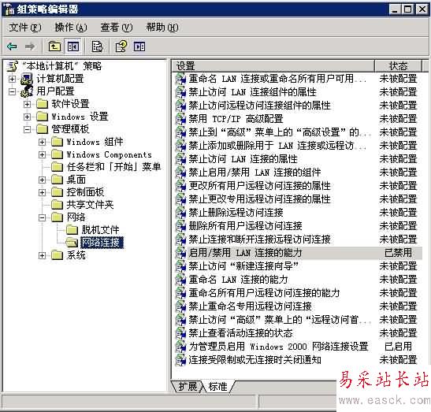The width and height of the screenshot is (431, 412).
Task: Expand the 系统 tree node
Action: coord(42,255)
